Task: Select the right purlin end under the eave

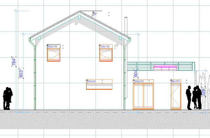Action: click(x=120, y=38)
